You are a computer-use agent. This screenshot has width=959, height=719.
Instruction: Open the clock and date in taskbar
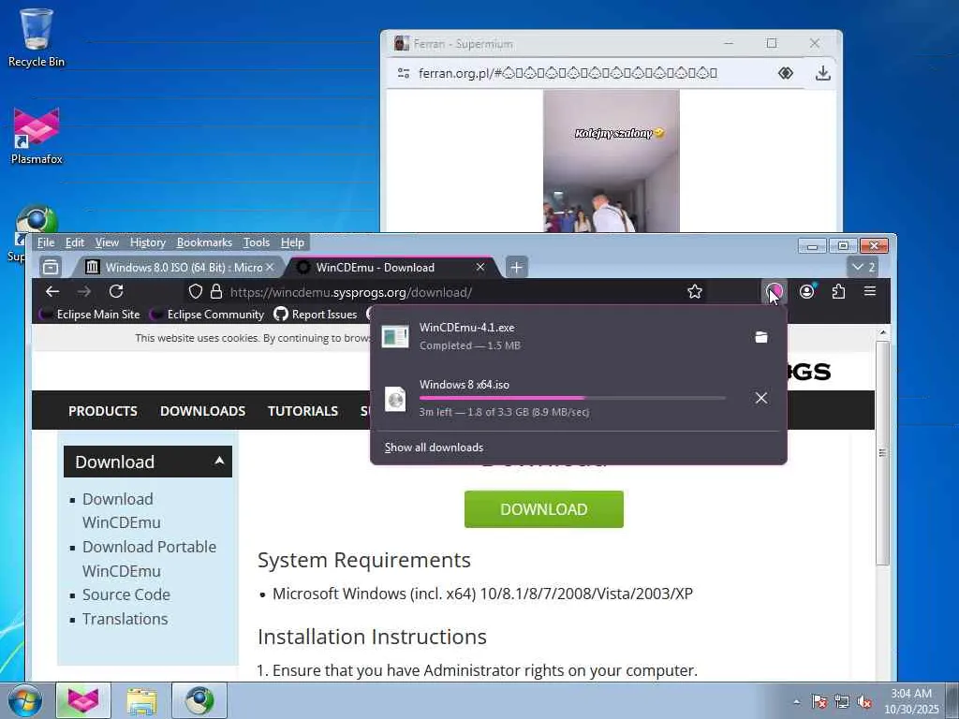(x=911, y=701)
